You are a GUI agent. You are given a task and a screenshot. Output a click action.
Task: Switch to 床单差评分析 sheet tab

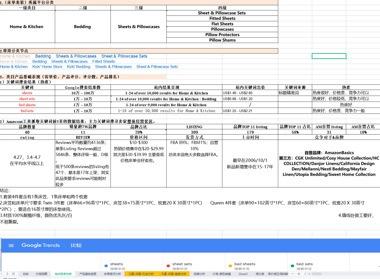(112, 274)
